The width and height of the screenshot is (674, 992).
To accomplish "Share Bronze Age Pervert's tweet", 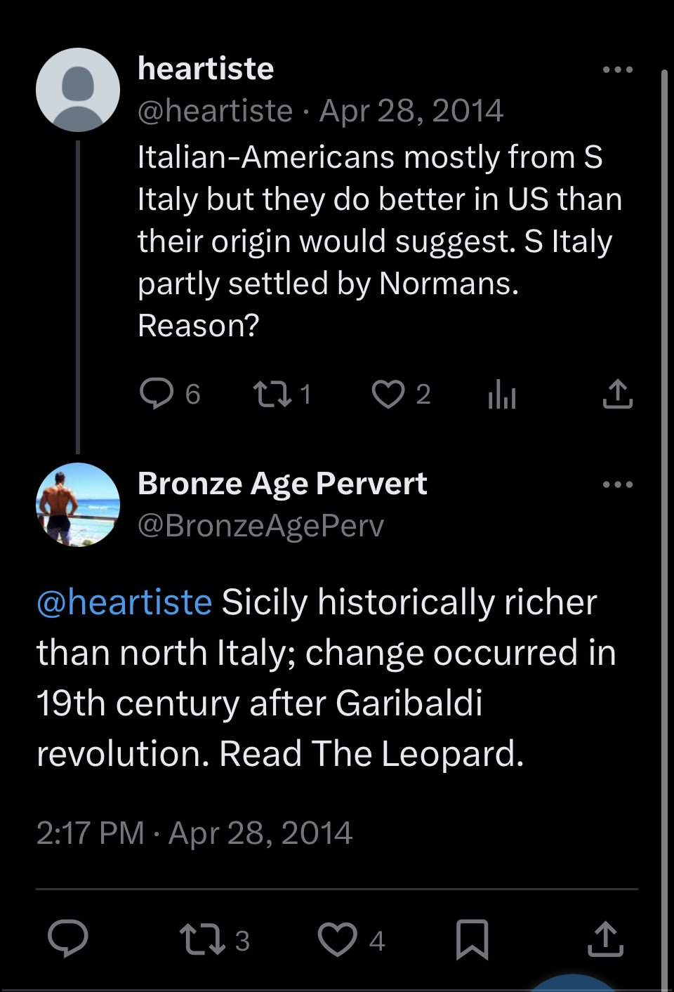I will point(605,939).
